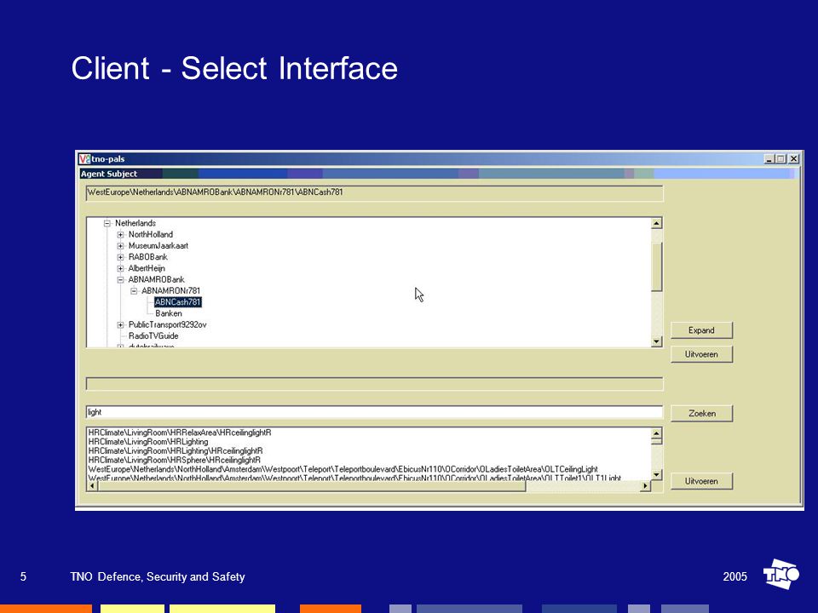
Task: Collapse the ABNAMROBank node
Action: [x=120, y=279]
